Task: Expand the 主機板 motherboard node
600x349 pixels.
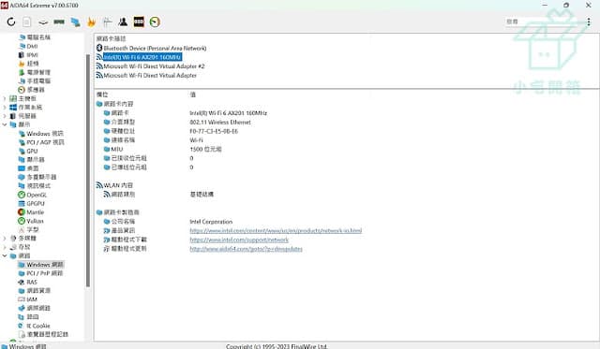Action: (x=4, y=98)
